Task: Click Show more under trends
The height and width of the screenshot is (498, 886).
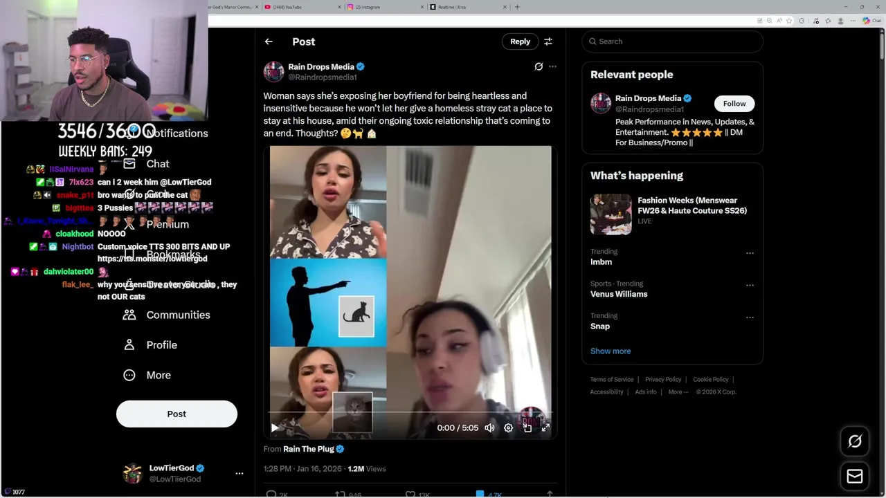Action: click(x=611, y=351)
